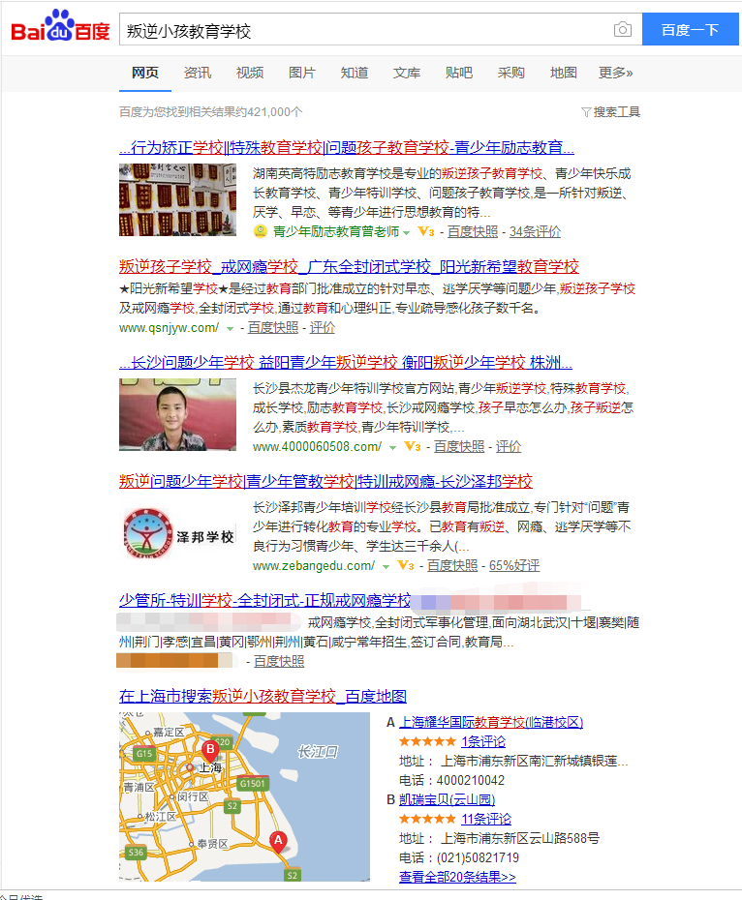Open result 行为矫正学校|特殊教育学校 title link
The height and width of the screenshot is (900, 742).
pyautogui.click(x=347, y=147)
